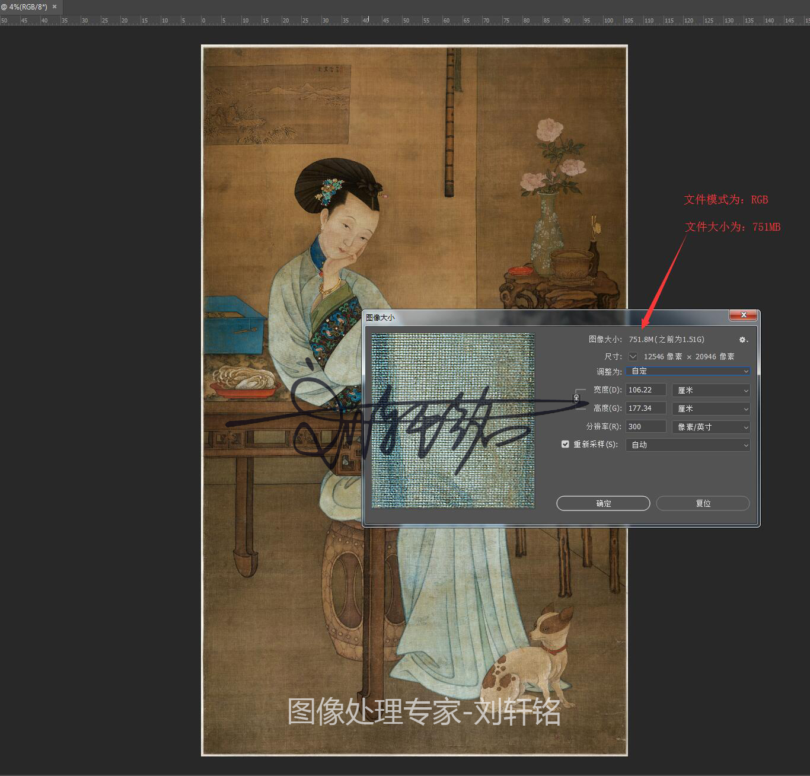This screenshot has height=776, width=810.
Task: Click the preview thumbnail in 图像大小 dialog
Action: (x=453, y=421)
